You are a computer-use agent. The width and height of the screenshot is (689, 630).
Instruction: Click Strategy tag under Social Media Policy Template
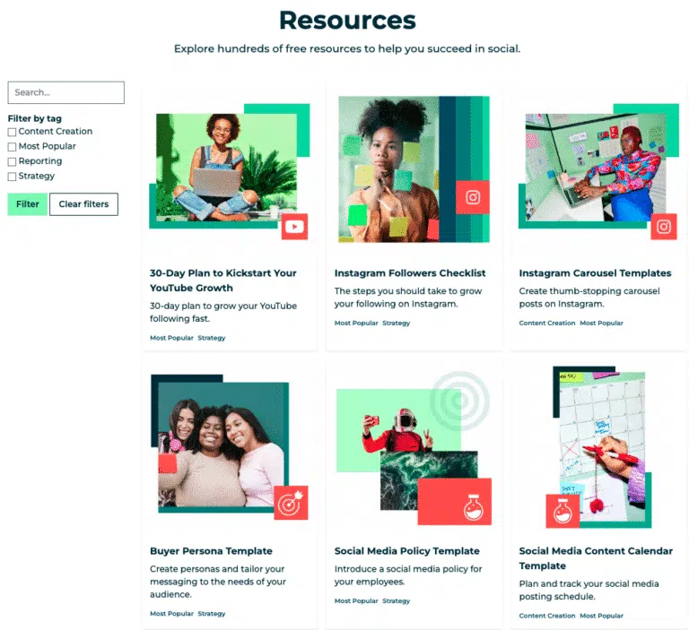click(x=396, y=600)
